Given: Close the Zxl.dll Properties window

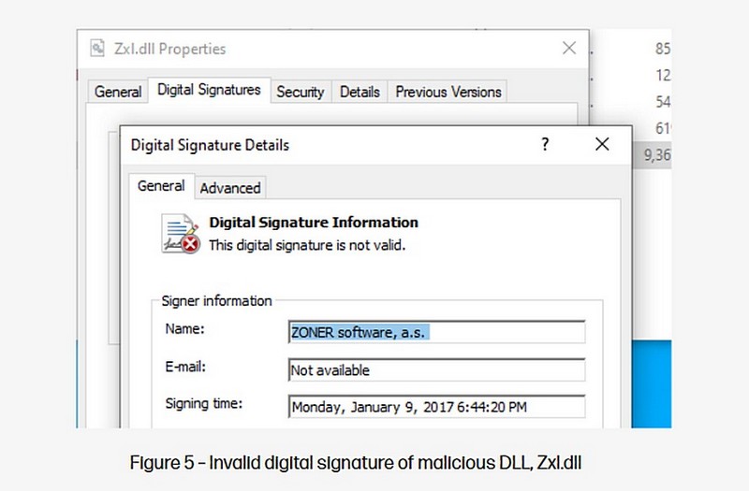Looking at the screenshot, I should click(x=568, y=48).
